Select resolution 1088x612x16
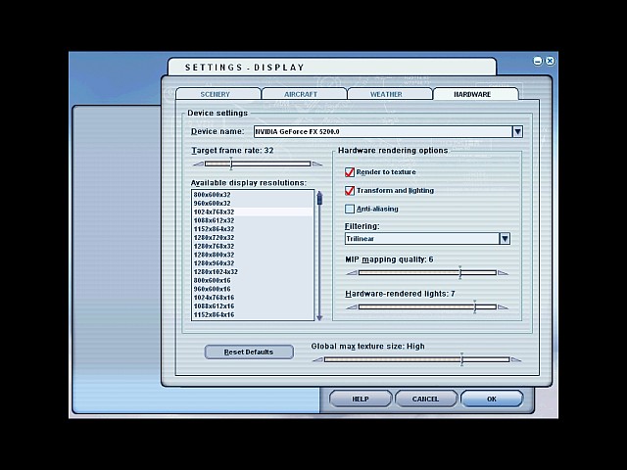The width and height of the screenshot is (627, 470). [253, 306]
